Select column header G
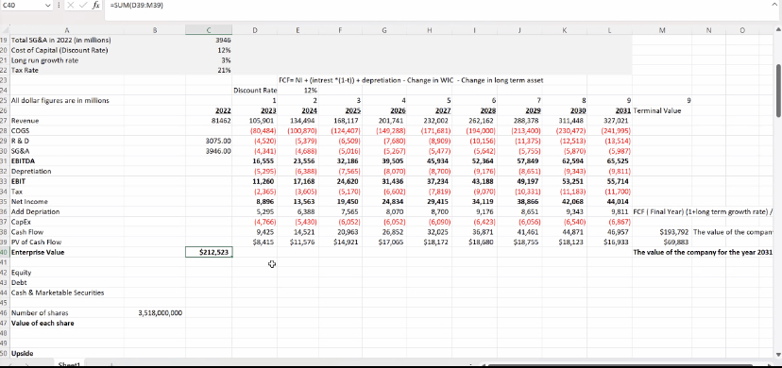 (x=384, y=30)
